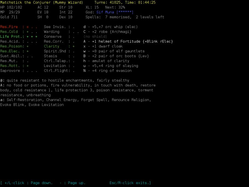The image size is (249, 187).
Task: Click the 'Life Prot.' label
Action: click(x=11, y=36)
